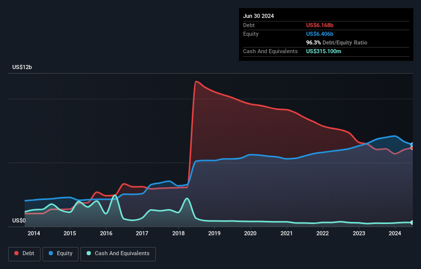The image size is (421, 269).
Task: Click the 96.3% Debt/Equity Ratio text
Action: [x=336, y=42]
